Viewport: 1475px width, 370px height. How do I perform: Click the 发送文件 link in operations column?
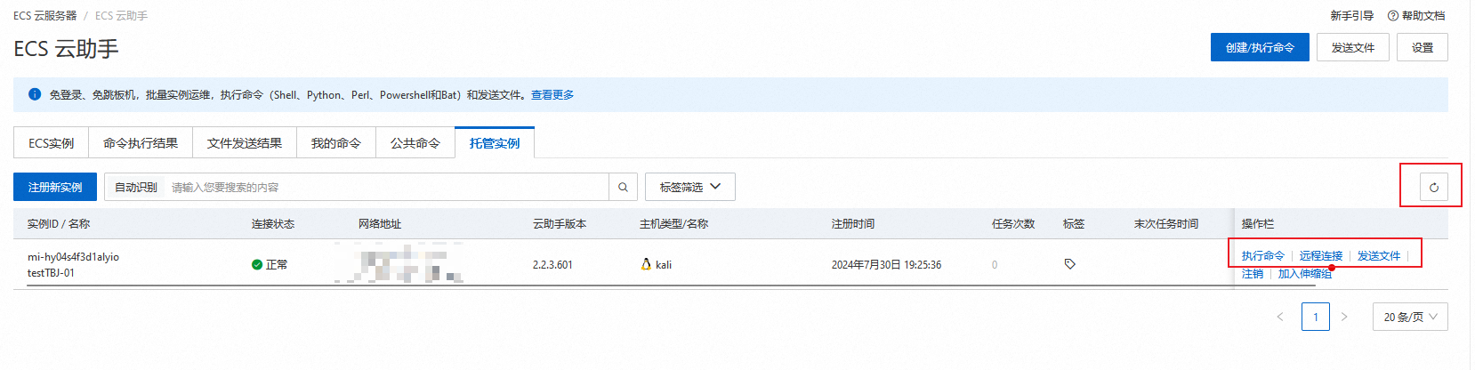pyautogui.click(x=1379, y=255)
